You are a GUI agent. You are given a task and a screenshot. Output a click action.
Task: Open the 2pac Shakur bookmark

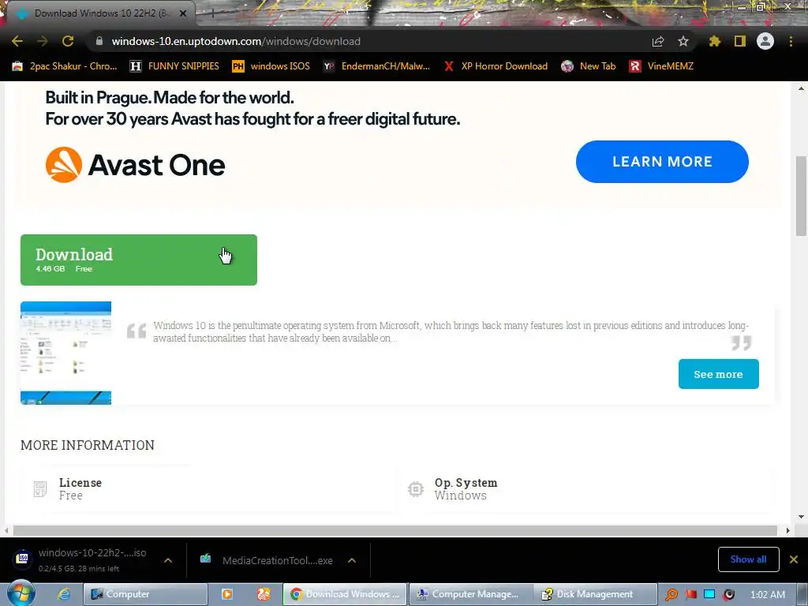65,66
